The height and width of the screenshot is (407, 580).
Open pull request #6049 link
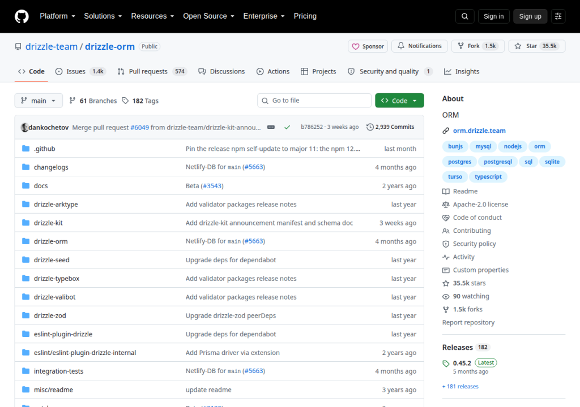(139, 127)
